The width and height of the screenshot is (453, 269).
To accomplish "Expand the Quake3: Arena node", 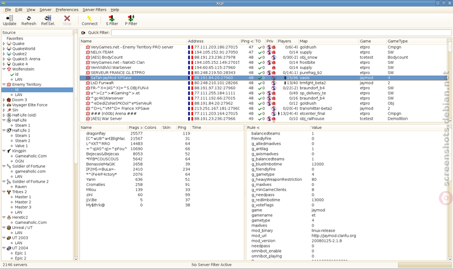I will coord(4,59).
